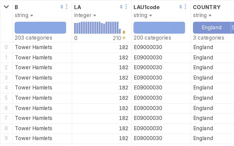Open string type dropdown for column B
This screenshot has height=146, width=234.
[24, 15]
